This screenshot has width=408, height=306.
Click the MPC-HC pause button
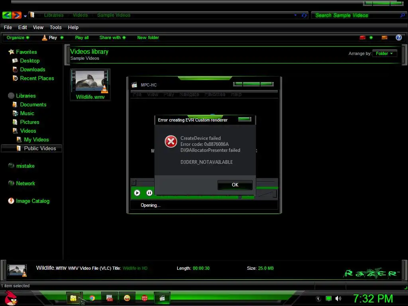(x=149, y=193)
